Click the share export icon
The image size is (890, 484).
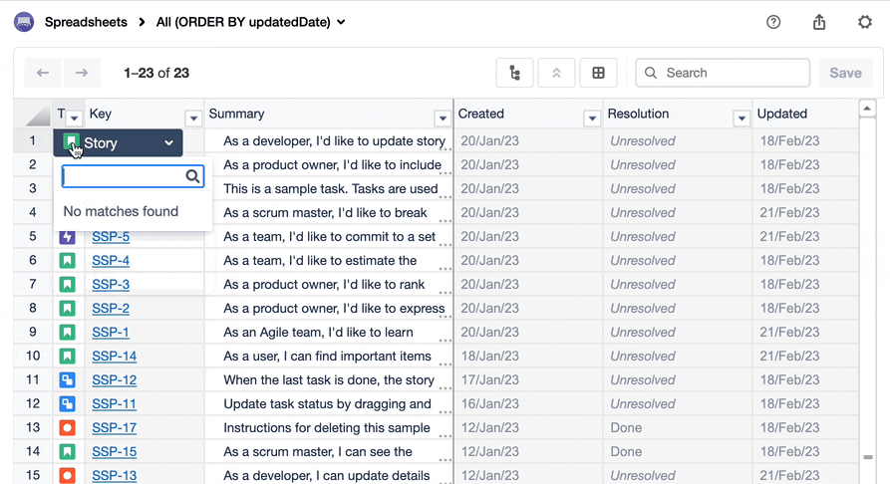(x=819, y=22)
